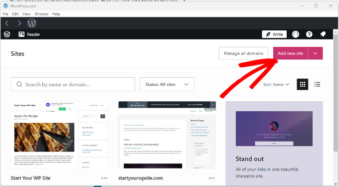The width and height of the screenshot is (339, 187).
Task: Open the File menu
Action: 5,14
